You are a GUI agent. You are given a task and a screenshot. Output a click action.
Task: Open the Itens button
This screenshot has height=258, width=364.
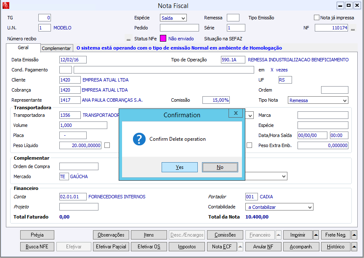(x=149, y=235)
